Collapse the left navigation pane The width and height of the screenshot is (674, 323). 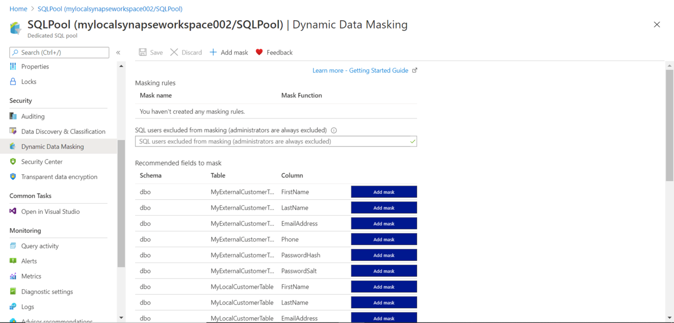(118, 52)
